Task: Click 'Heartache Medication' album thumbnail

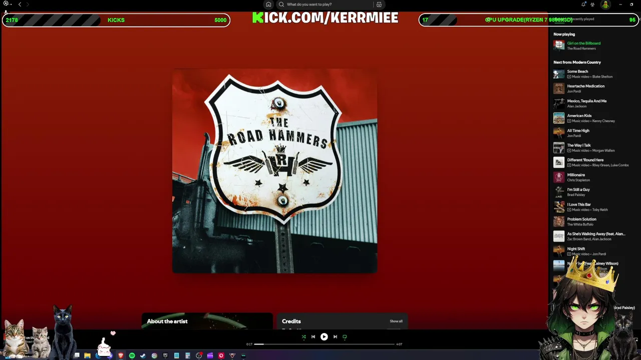Action: coord(559,88)
